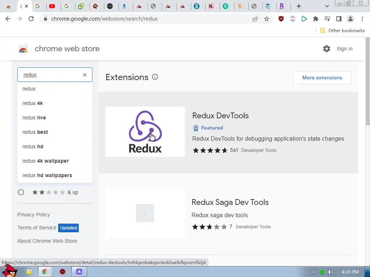Toggle the browser side panel

[x=339, y=19]
